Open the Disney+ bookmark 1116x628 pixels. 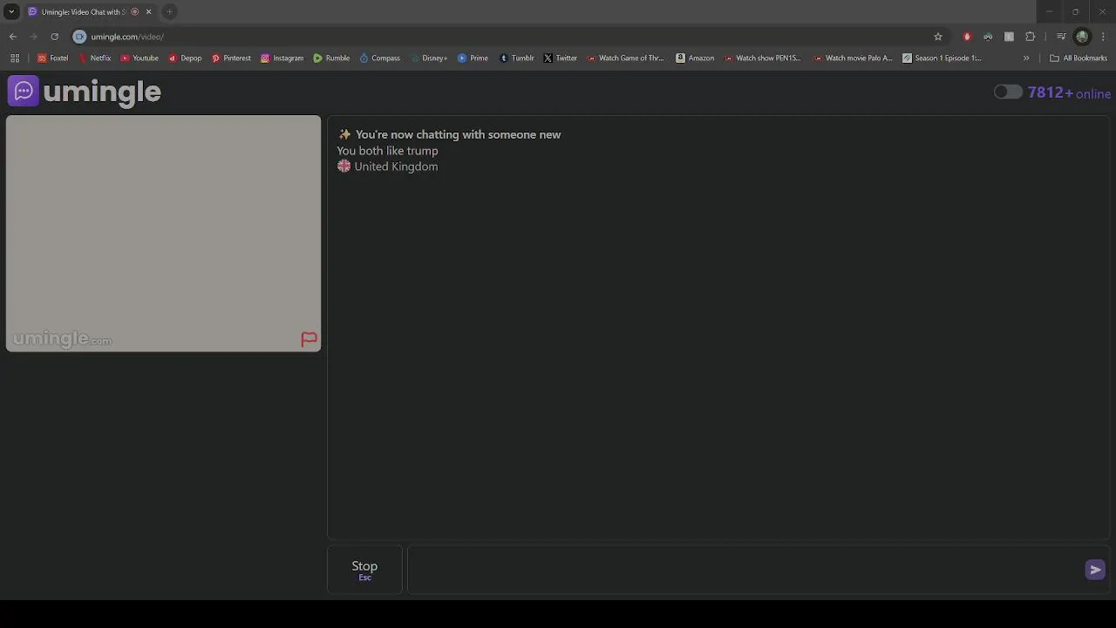point(429,58)
